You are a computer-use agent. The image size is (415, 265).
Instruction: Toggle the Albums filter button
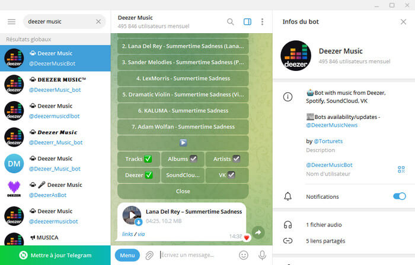pos(183,159)
